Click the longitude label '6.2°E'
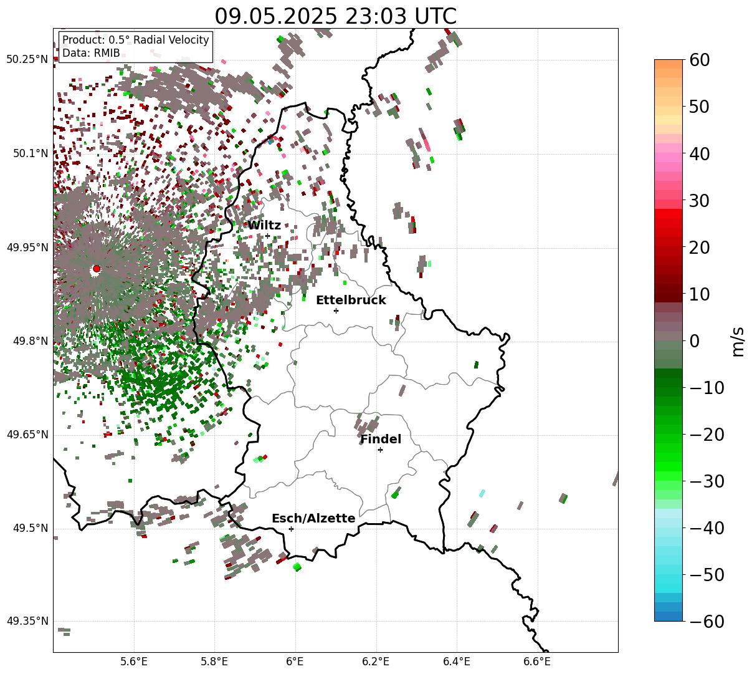The image size is (752, 674). click(x=376, y=662)
